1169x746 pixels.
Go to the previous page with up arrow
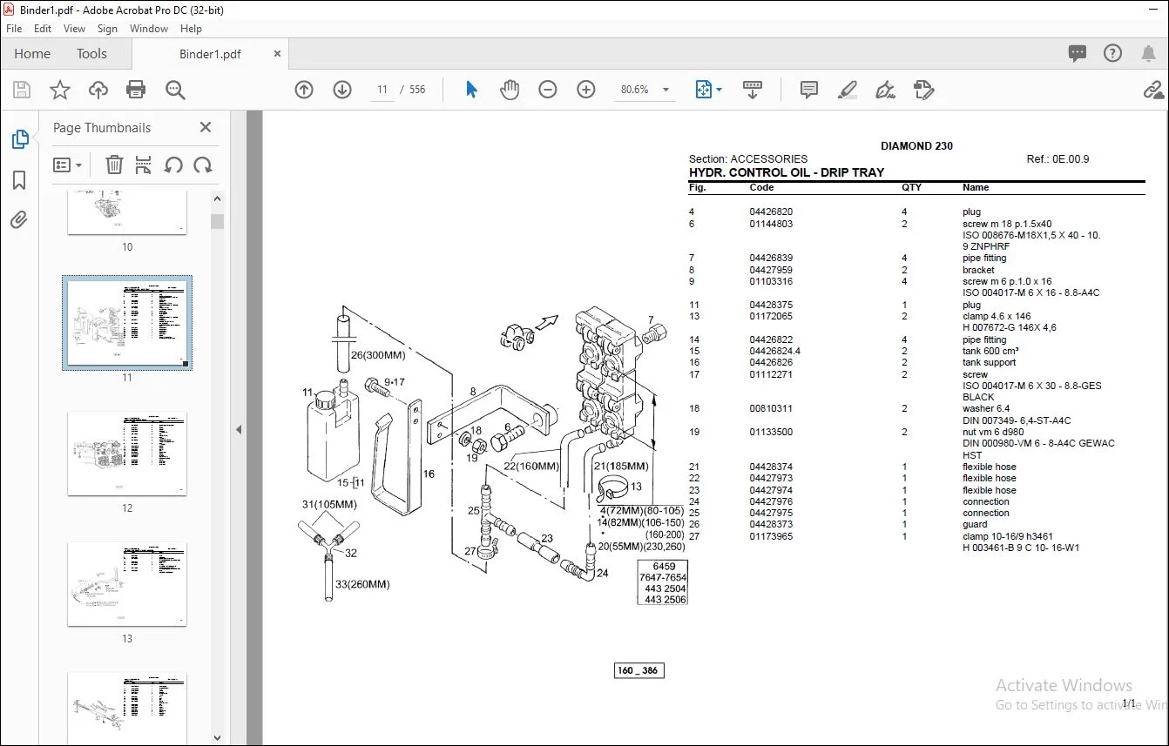304,90
